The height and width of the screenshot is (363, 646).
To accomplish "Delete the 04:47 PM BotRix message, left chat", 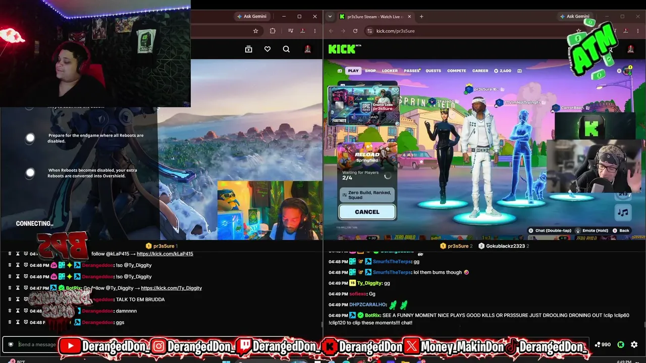I will tap(10, 288).
